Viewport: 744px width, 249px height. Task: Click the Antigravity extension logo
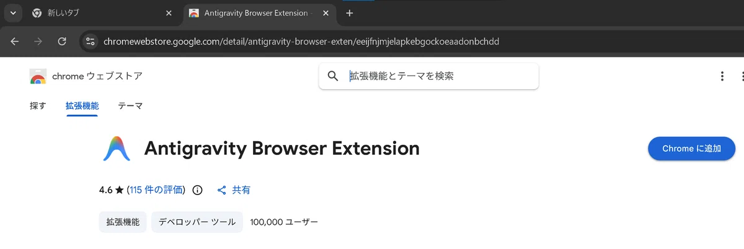pos(117,148)
